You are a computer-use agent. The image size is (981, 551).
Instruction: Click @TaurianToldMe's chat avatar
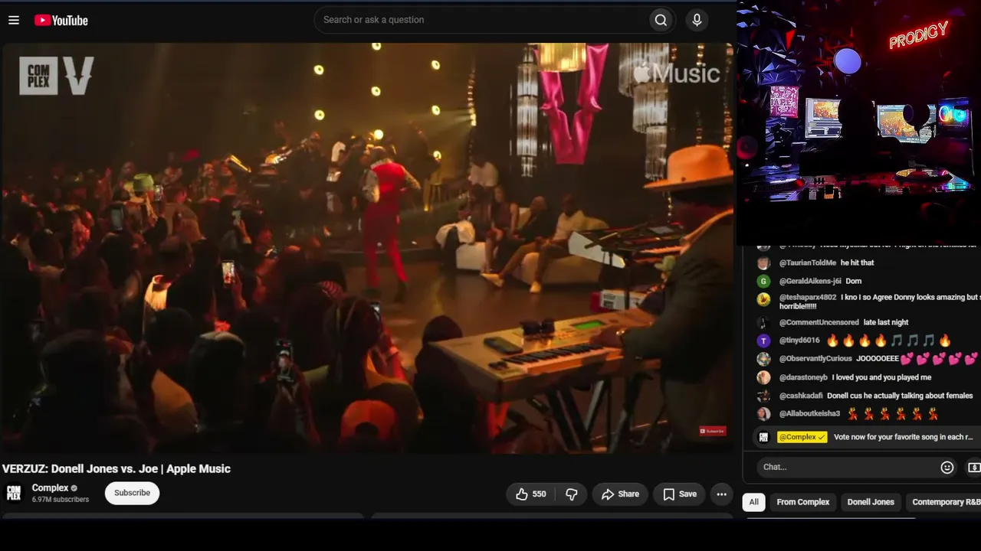(x=763, y=262)
